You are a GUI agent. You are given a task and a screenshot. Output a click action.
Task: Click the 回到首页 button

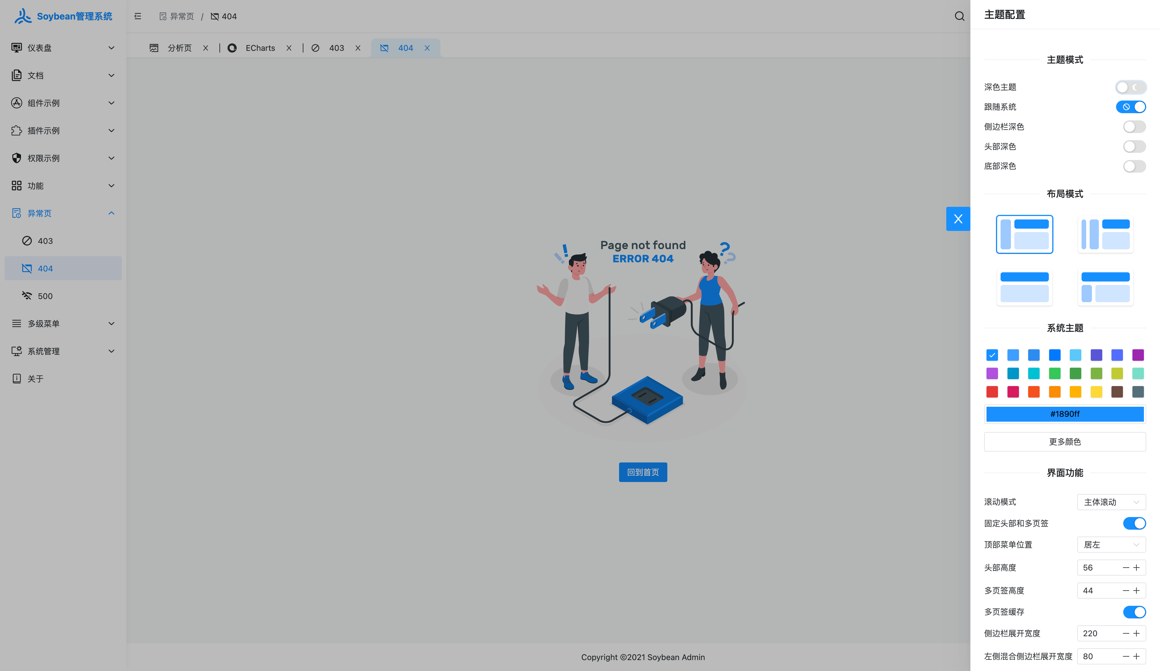[x=643, y=472]
